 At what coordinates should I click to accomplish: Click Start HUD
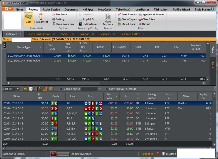pos(86,15)
